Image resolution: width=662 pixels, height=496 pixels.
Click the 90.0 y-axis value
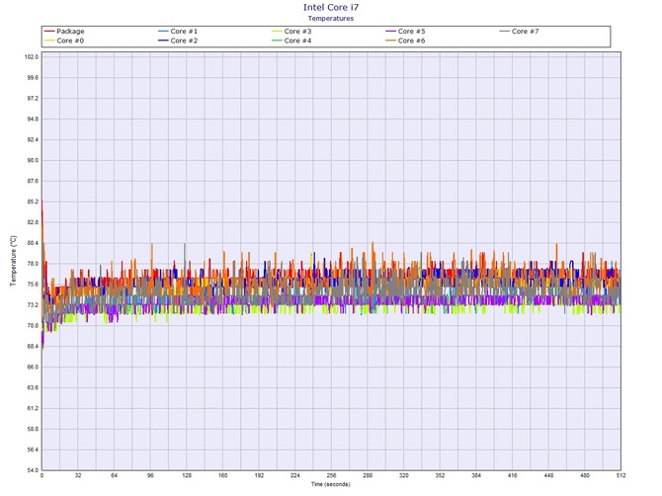click(33, 160)
